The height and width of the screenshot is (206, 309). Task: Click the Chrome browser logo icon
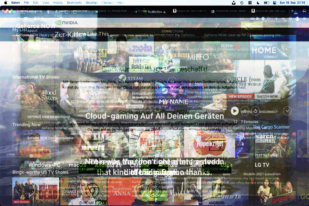(x=92, y=190)
